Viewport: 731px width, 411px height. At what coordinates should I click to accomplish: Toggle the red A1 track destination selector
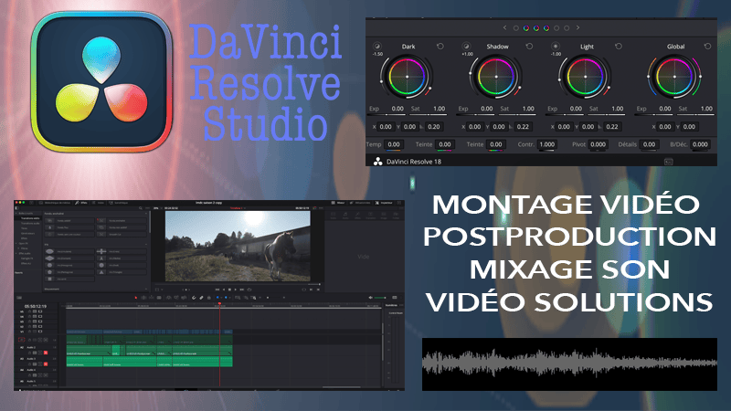(x=21, y=340)
